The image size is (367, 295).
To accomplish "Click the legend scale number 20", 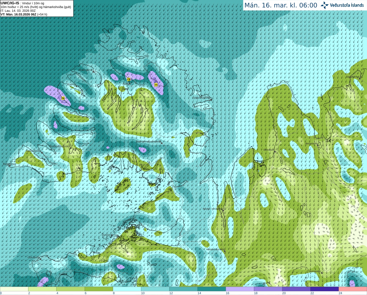I will click(284, 293).
